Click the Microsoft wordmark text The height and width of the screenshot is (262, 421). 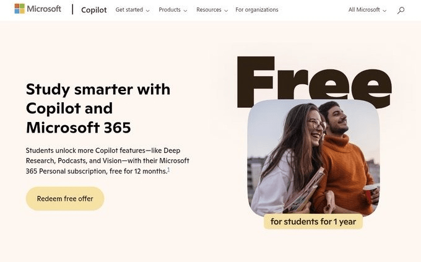44,9
